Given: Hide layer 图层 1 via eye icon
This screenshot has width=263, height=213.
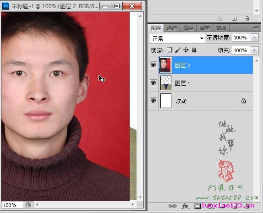Looking at the screenshot, I should [153, 83].
